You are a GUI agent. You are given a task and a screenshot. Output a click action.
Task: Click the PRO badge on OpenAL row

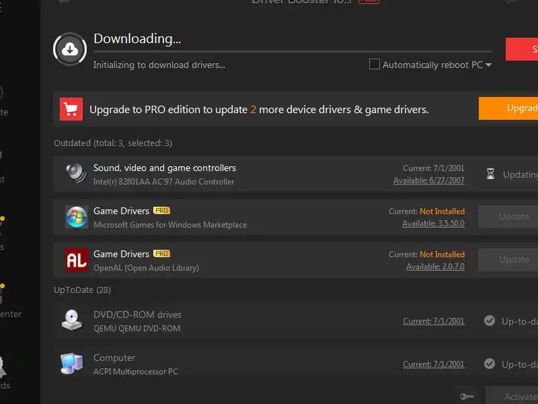[x=161, y=254]
